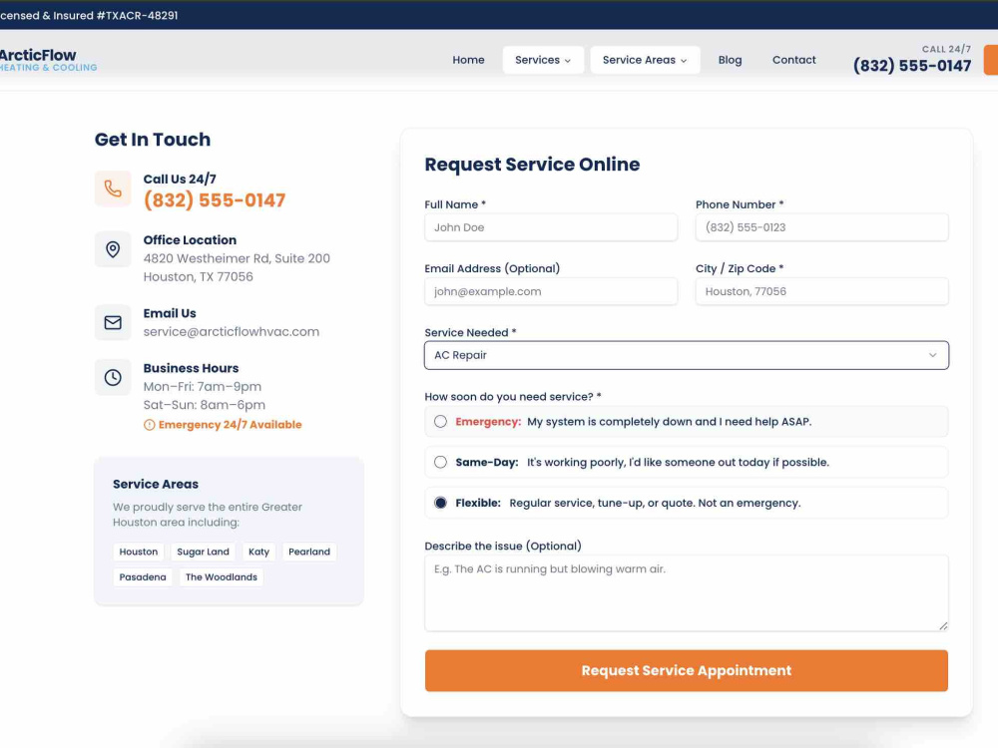Expand the Service Areas navigation menu
998x748 pixels.
coord(645,60)
